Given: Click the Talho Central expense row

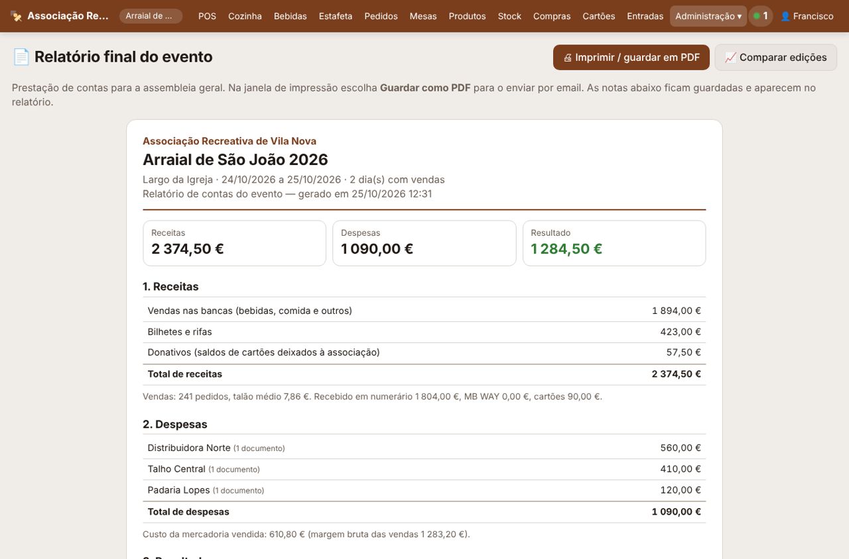Looking at the screenshot, I should point(424,469).
